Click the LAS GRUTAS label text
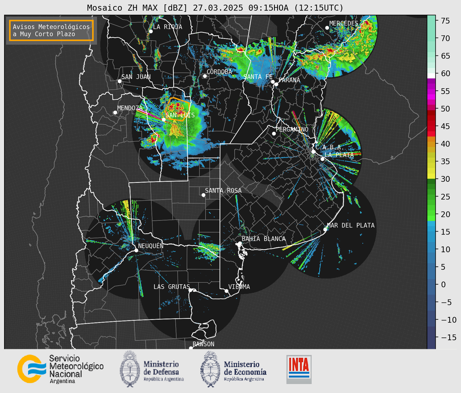This screenshot has width=461, height=393. 172,287
